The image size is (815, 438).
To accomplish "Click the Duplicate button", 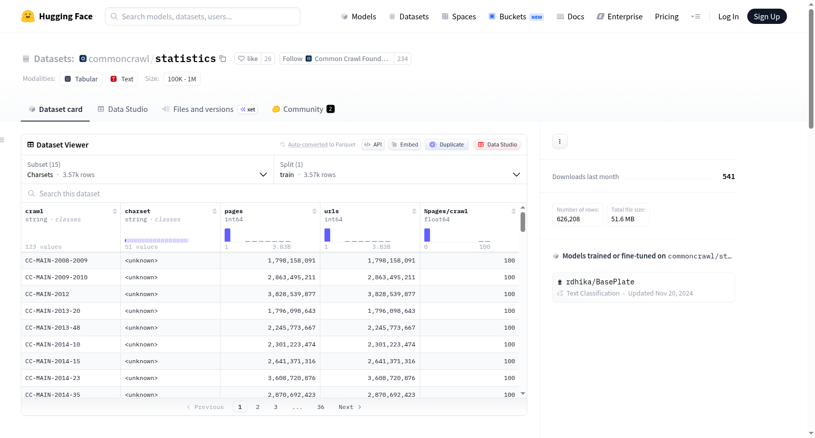I will (x=447, y=144).
